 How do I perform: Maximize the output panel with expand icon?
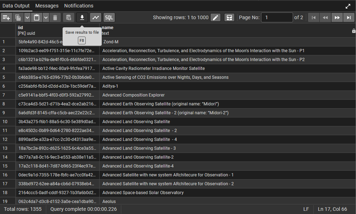(x=348, y=6)
